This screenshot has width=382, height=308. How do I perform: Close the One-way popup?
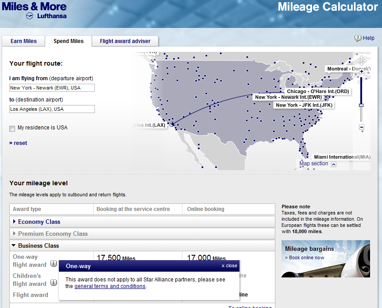(229, 266)
